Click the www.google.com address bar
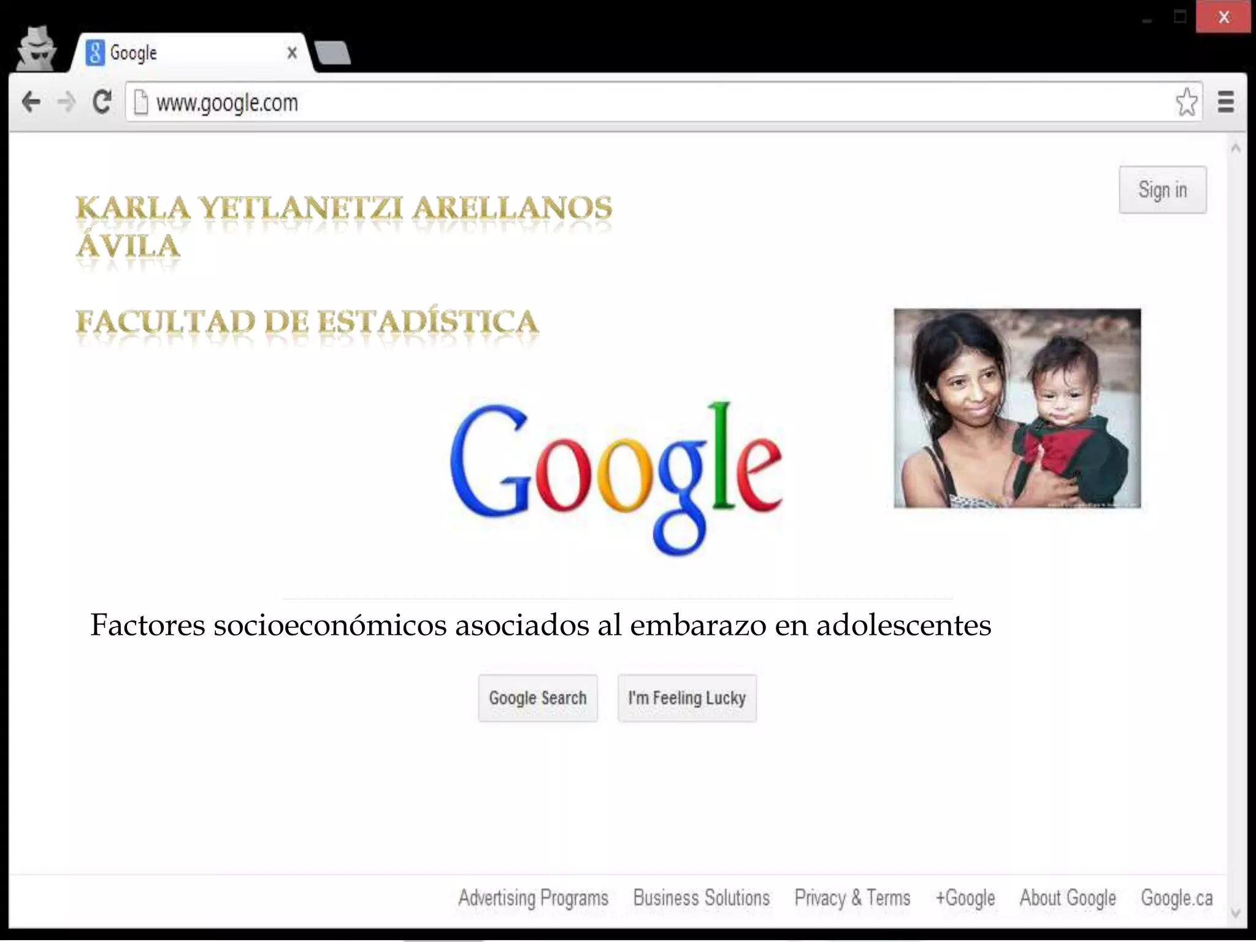Viewport: 1256px width, 942px height. point(613,102)
